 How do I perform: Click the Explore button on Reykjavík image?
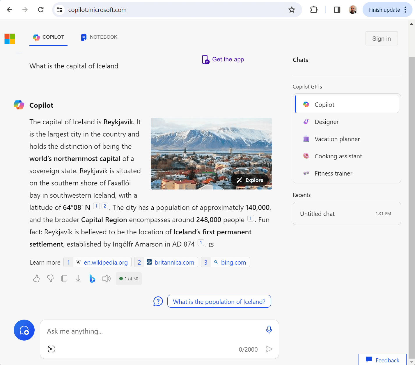point(250,180)
